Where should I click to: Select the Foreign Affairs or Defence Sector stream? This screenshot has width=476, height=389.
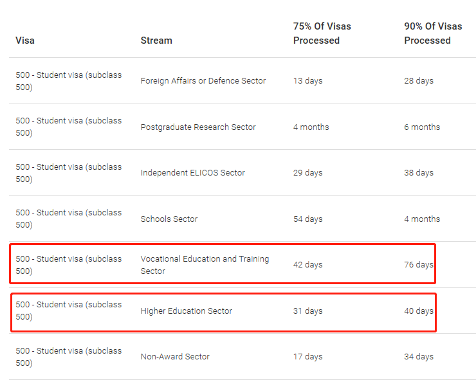pyautogui.click(x=203, y=81)
